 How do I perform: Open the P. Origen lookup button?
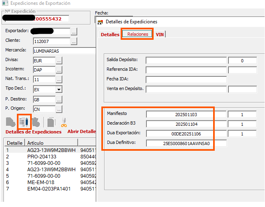(59, 109)
